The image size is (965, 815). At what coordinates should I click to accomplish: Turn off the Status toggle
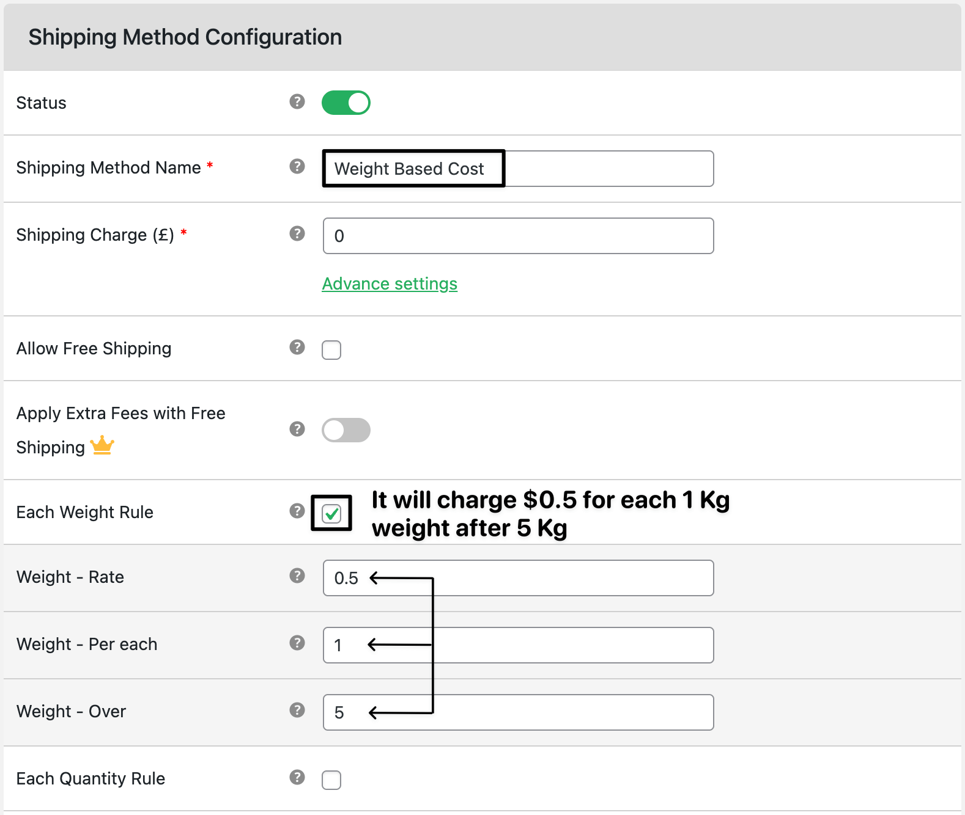[x=346, y=103]
